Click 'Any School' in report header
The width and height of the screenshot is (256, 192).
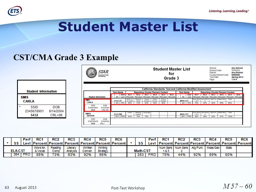click(237, 68)
